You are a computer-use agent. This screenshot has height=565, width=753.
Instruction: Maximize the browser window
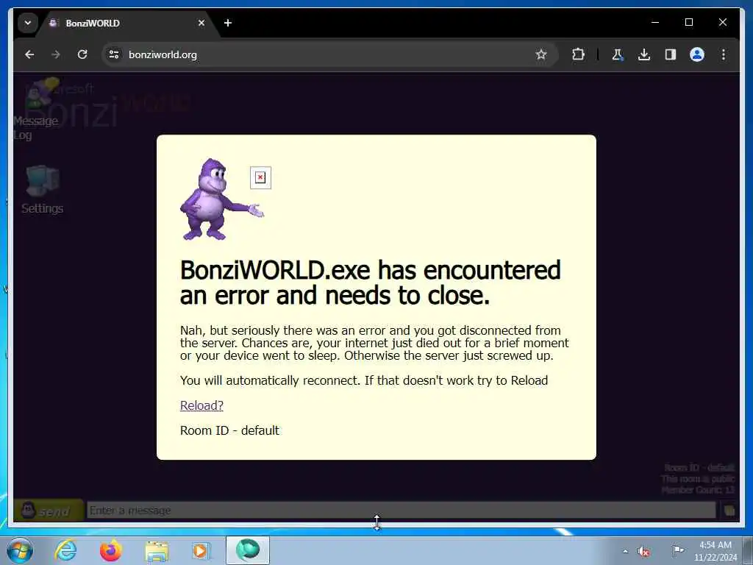click(x=688, y=22)
